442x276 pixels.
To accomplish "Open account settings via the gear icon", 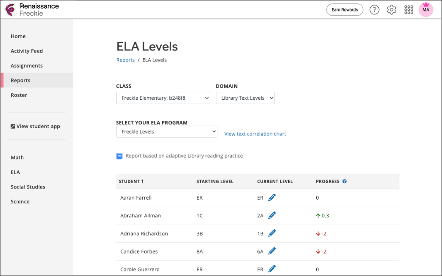I will pos(391,9).
